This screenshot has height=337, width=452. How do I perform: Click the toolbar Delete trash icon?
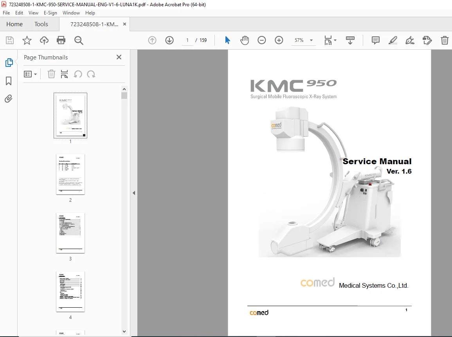click(445, 40)
